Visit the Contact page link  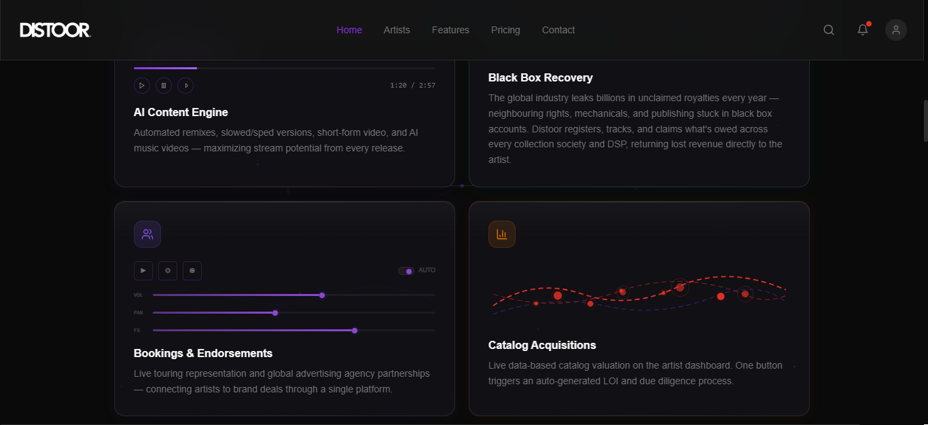coord(558,30)
